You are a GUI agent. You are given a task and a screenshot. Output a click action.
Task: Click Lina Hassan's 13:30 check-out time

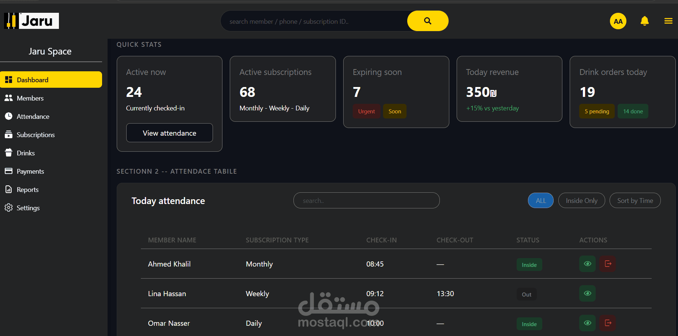pos(445,294)
